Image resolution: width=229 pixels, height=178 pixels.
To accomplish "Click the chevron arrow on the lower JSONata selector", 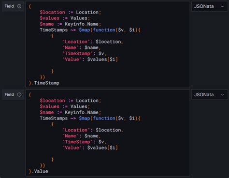I will [223, 95].
